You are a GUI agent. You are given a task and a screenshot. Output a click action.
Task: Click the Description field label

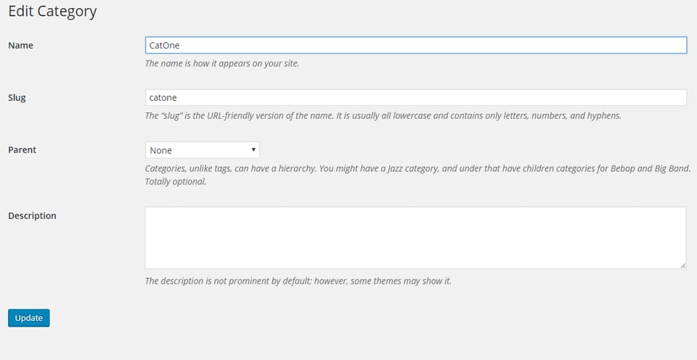[32, 216]
